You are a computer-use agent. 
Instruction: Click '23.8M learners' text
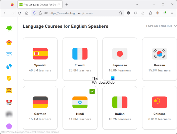point(80,70)
